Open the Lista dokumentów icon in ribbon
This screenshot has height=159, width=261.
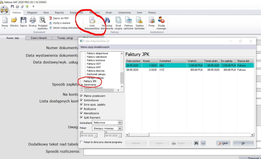92,20
